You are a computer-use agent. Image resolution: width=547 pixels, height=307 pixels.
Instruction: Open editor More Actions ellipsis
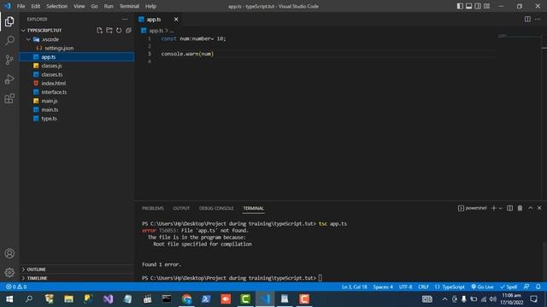pos(538,19)
